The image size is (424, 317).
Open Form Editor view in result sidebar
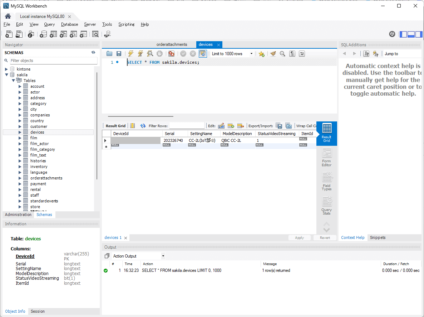click(326, 158)
